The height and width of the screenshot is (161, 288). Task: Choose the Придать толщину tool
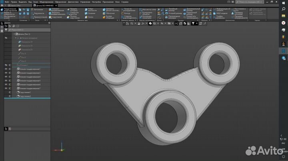pos(72,10)
